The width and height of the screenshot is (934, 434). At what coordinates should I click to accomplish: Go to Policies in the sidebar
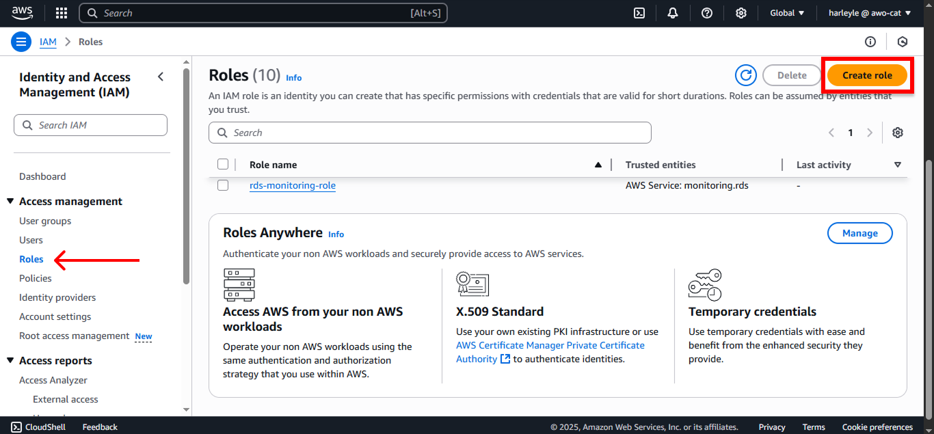coord(36,278)
